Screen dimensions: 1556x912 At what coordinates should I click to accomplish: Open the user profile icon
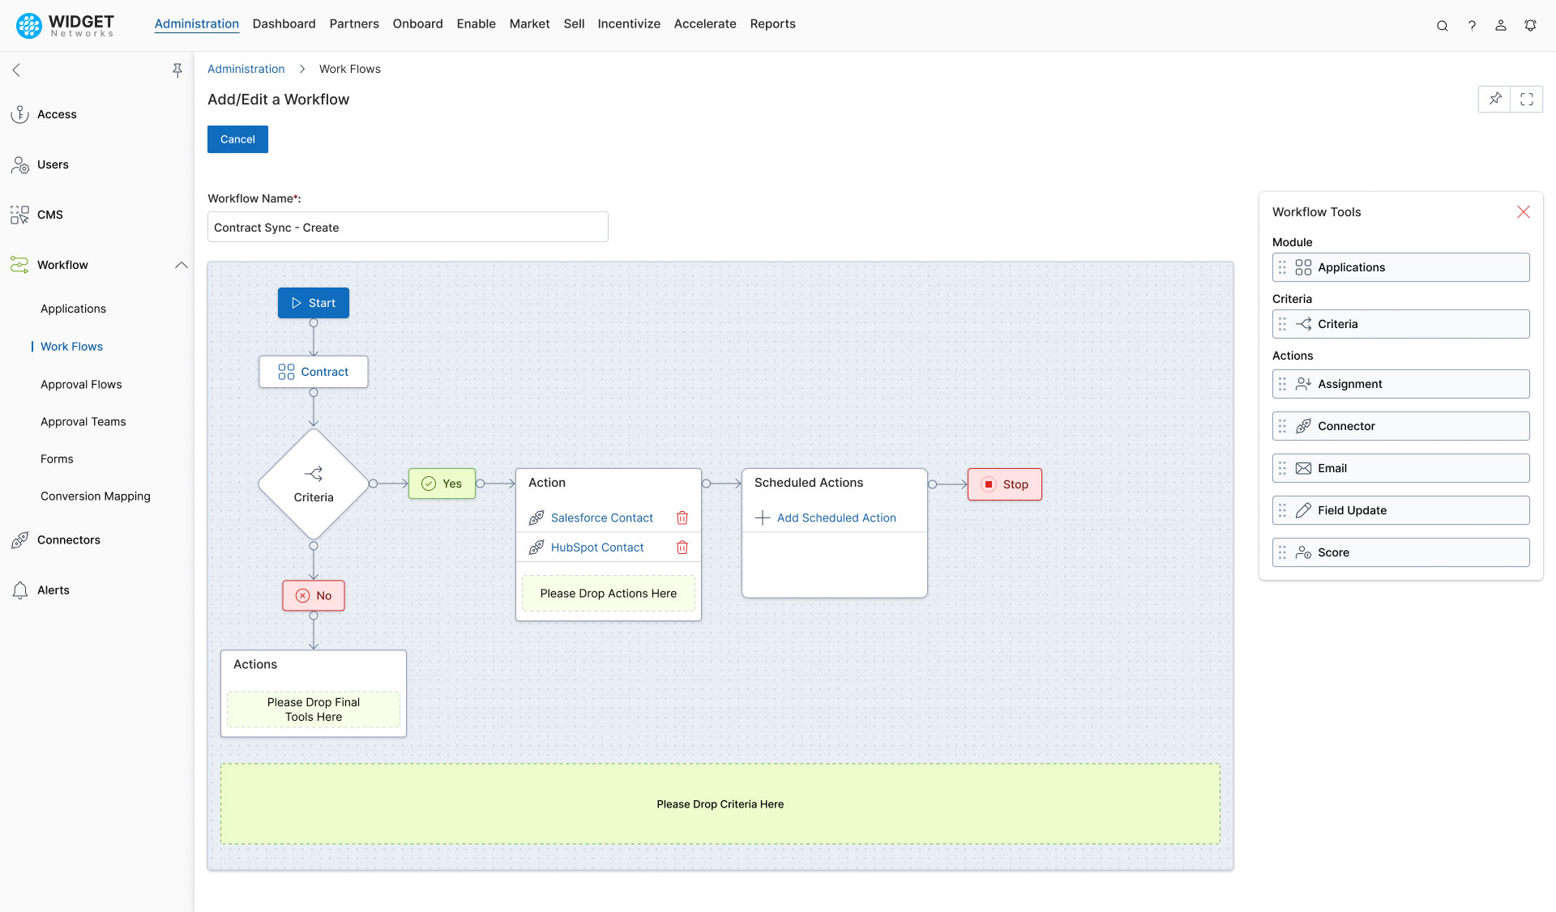click(1501, 26)
